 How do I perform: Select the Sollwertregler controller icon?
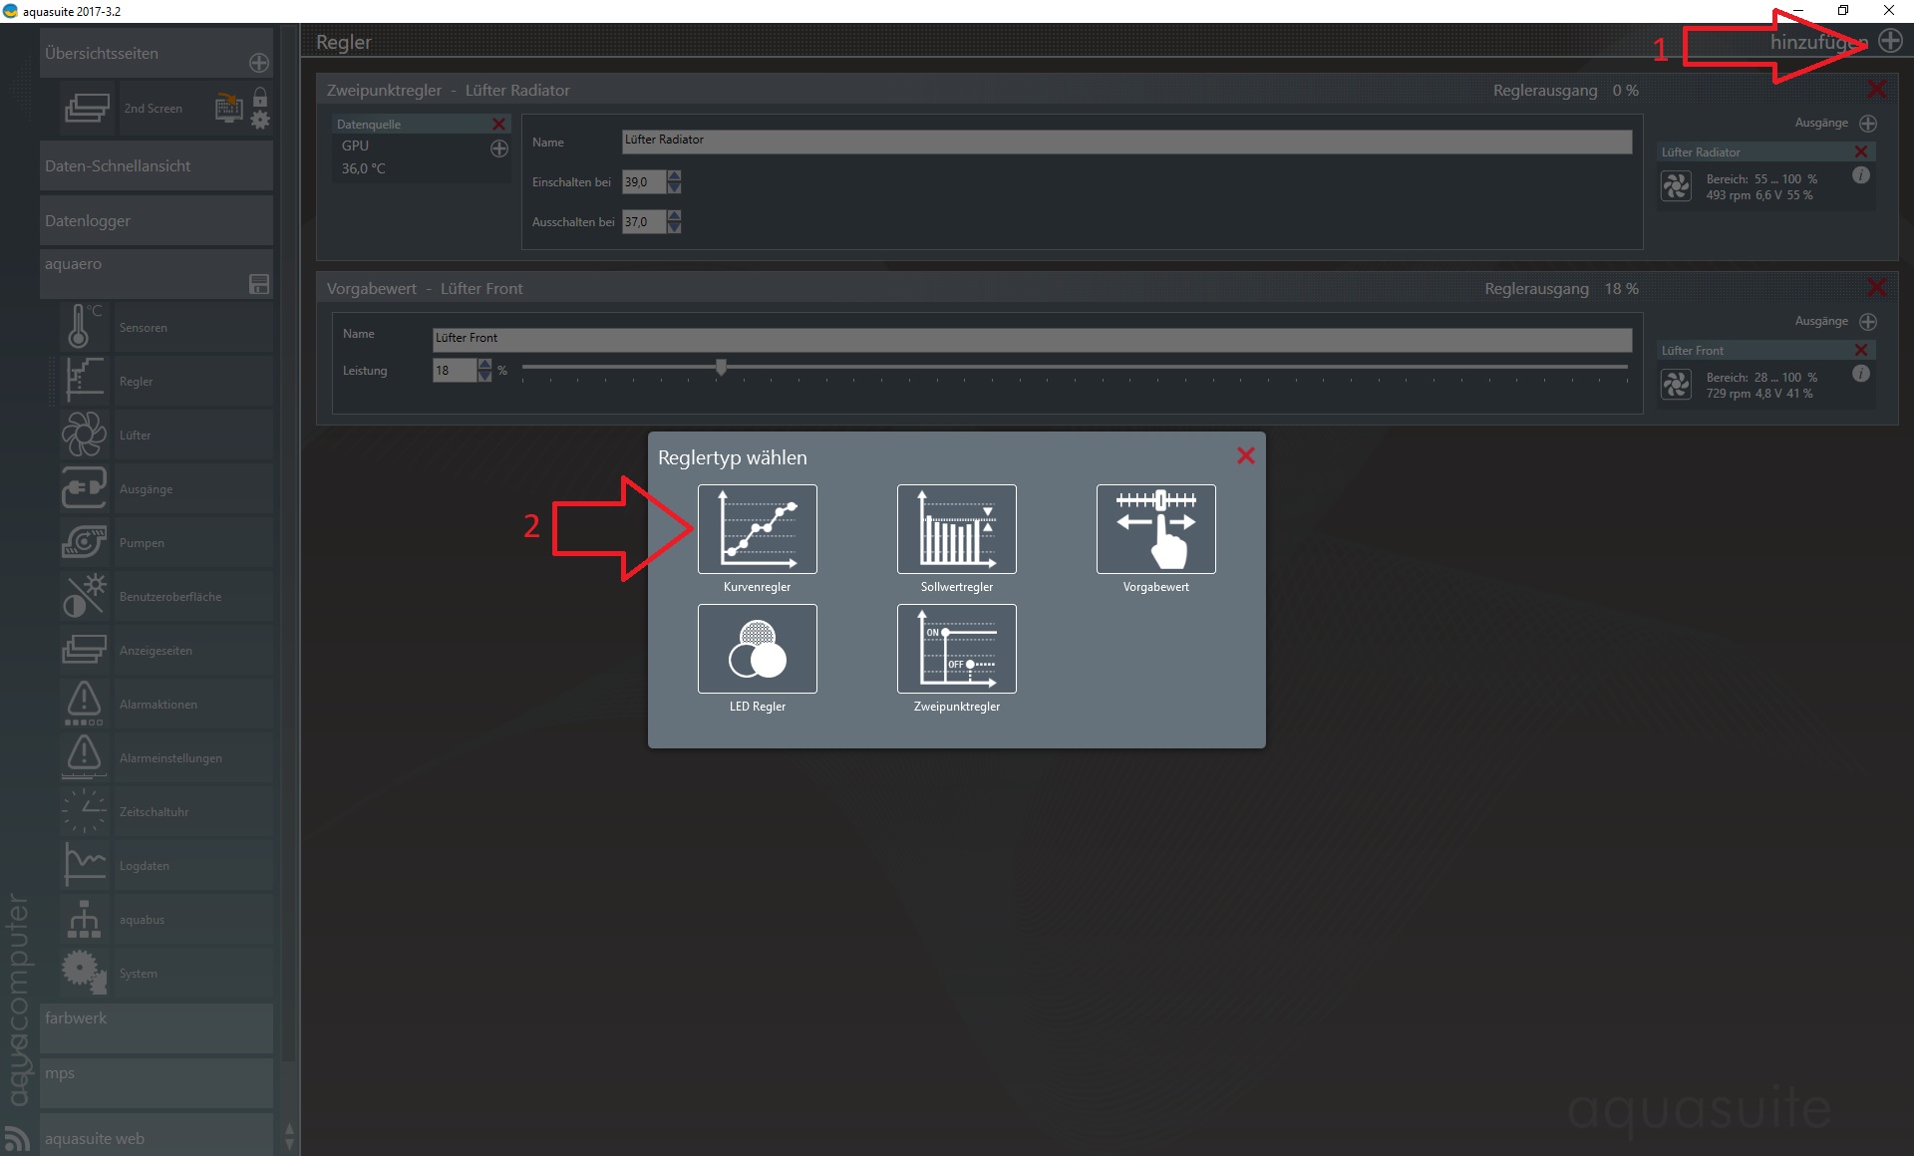coord(956,529)
